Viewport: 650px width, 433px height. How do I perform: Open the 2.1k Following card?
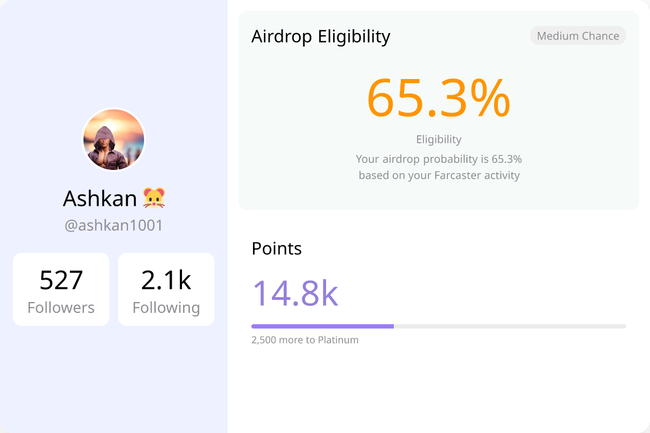tap(166, 289)
